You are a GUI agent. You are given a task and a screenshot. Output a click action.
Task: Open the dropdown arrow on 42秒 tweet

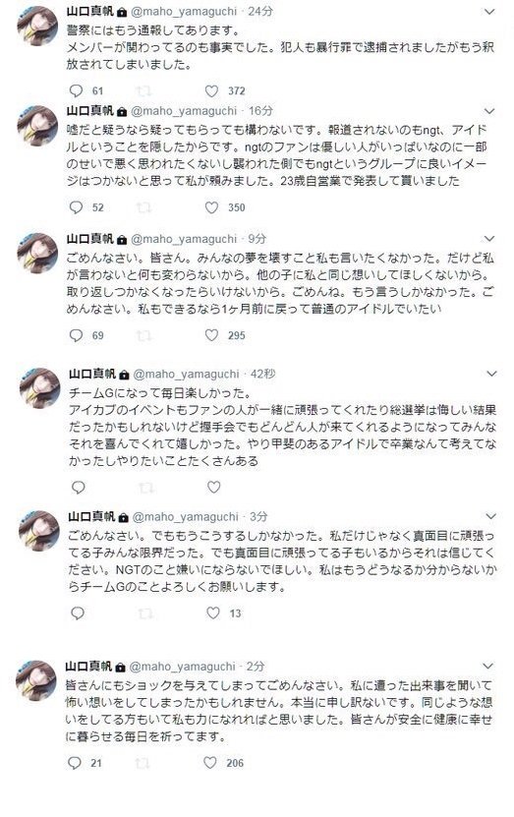coord(491,375)
